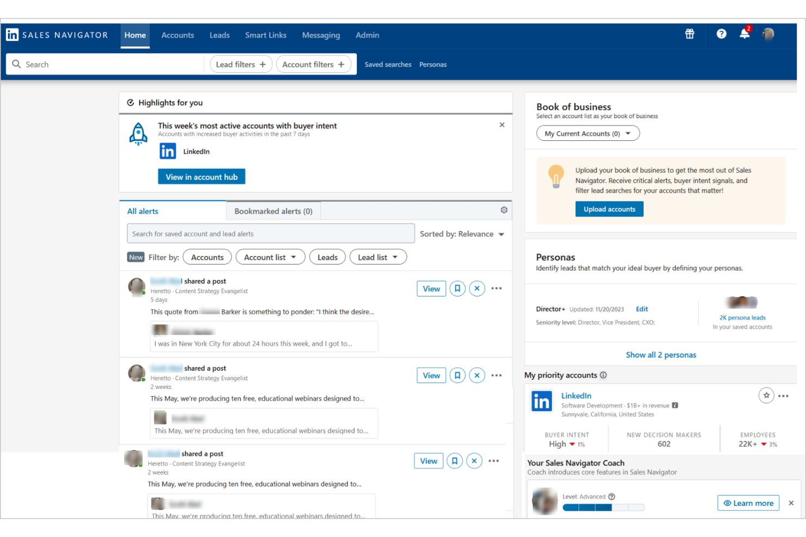The height and width of the screenshot is (537, 806).
Task: Dismiss the second shared post alert
Action: (x=477, y=375)
